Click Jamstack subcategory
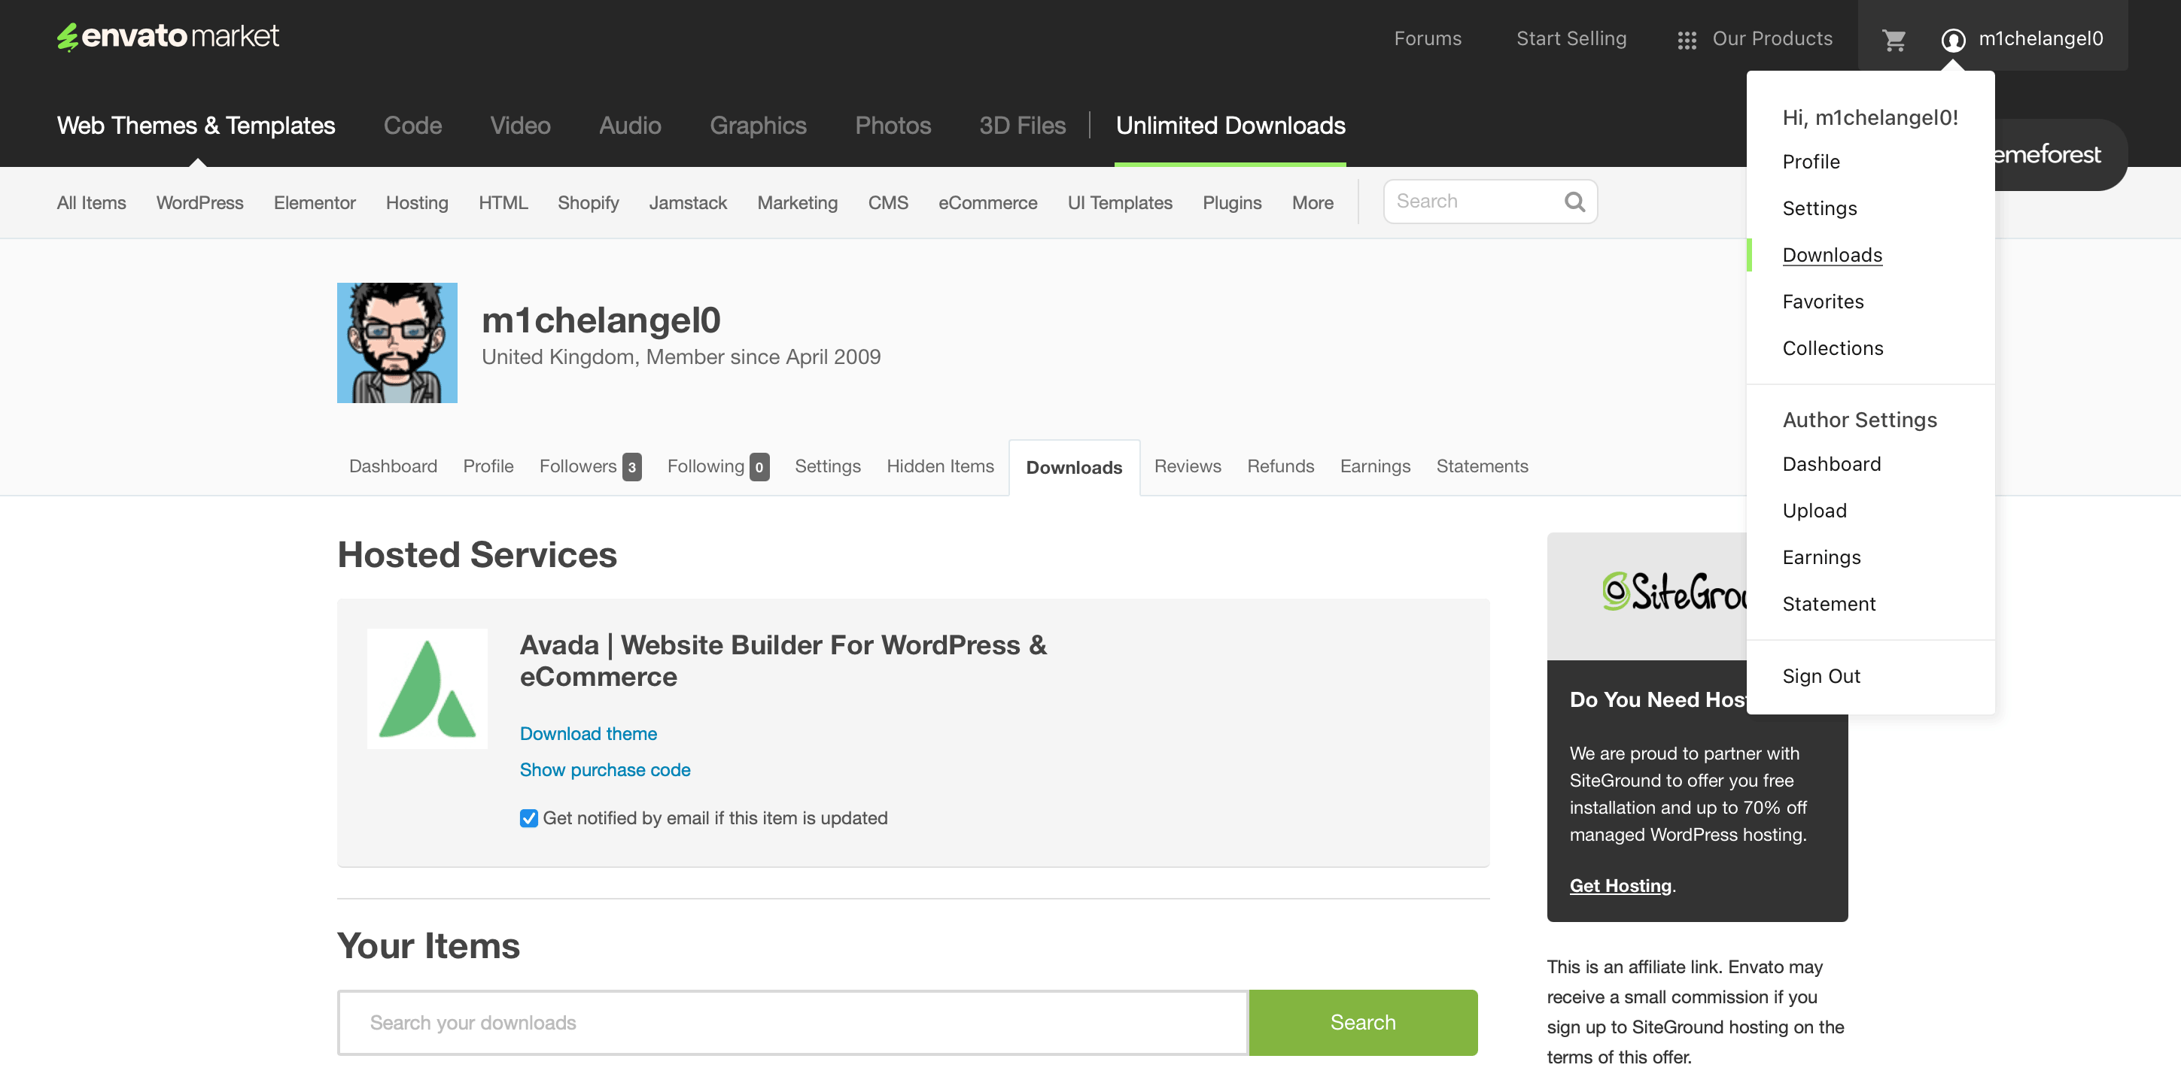The width and height of the screenshot is (2181, 1092). tap(688, 203)
